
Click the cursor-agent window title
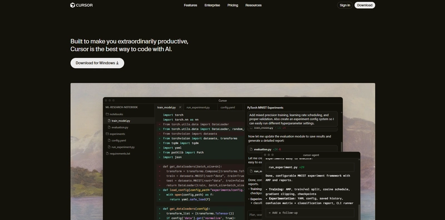point(311,155)
